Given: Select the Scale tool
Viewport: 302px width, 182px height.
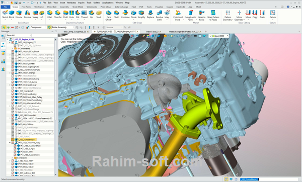Looking at the screenshot, I should click(262, 14).
